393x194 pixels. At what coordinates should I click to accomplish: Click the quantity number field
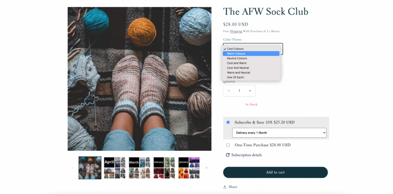point(239,91)
